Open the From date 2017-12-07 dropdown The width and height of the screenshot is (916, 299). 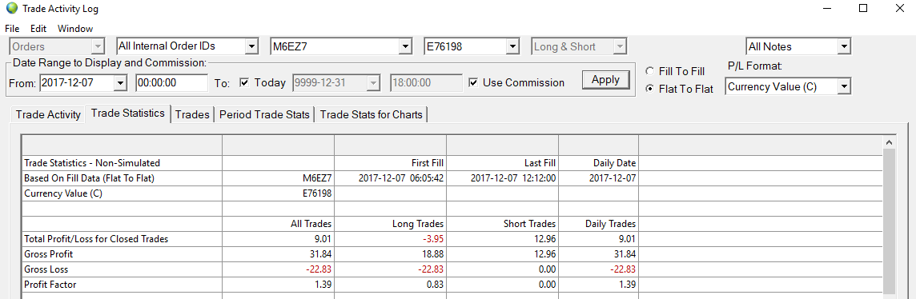point(120,83)
